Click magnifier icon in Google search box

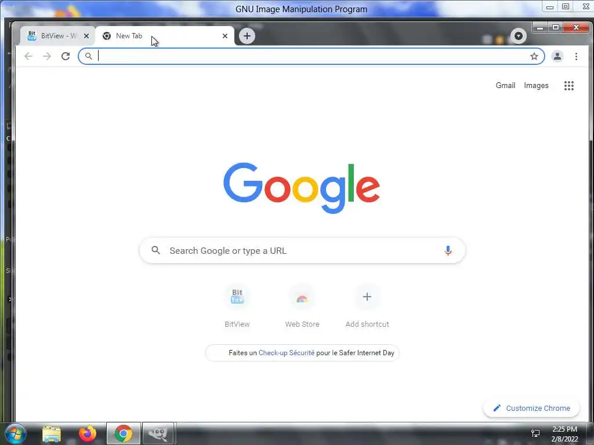point(155,250)
